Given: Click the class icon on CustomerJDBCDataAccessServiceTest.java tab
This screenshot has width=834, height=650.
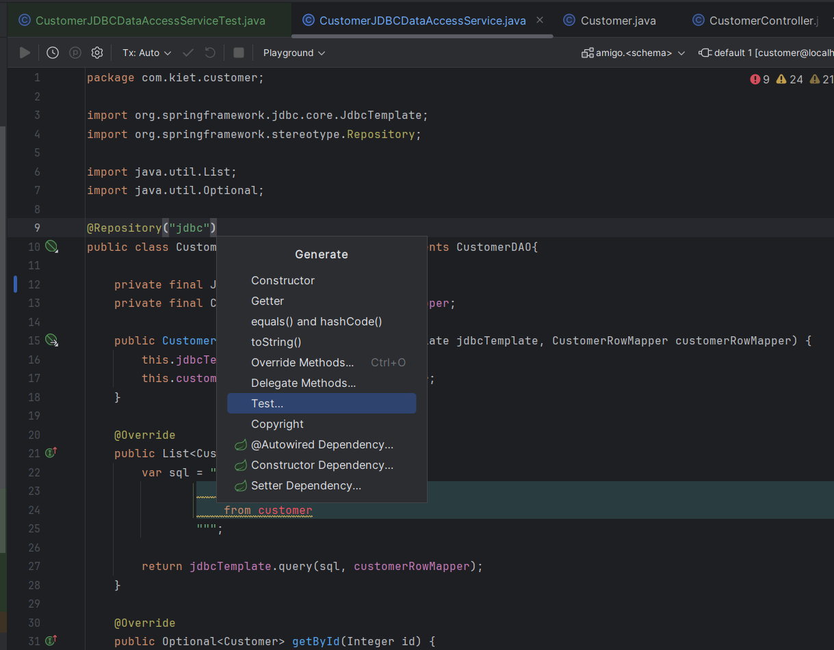Looking at the screenshot, I should (24, 21).
